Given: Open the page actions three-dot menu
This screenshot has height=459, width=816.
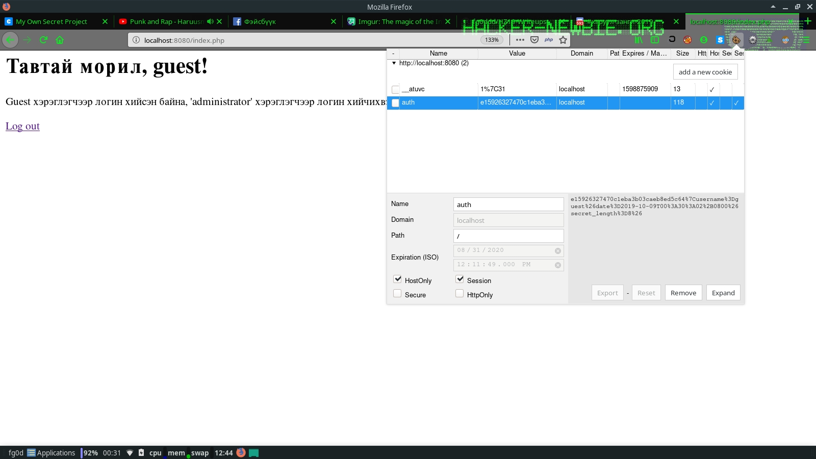Looking at the screenshot, I should tap(520, 40).
